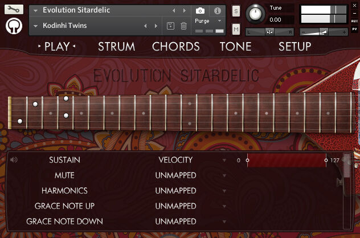This screenshot has height=238, width=360.
Task: Open the Purge dropdown menu
Action: pos(219,21)
